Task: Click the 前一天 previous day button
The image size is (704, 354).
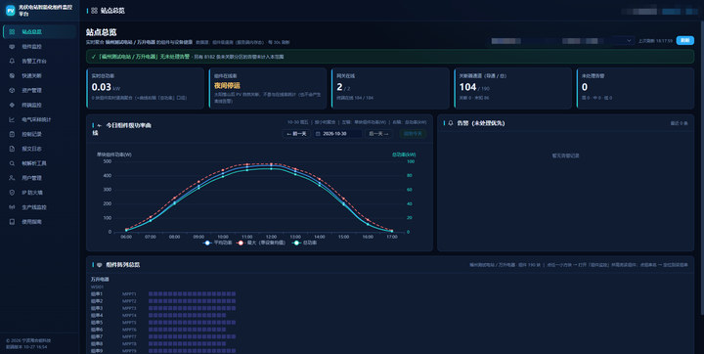Action: [x=296, y=134]
